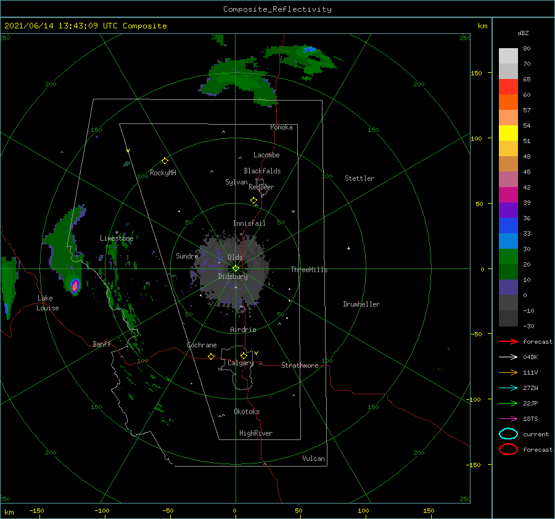Viewport: 555px width, 519px height.
Task: Click the yellow diamond marker below RedDeer
Action: click(x=253, y=200)
